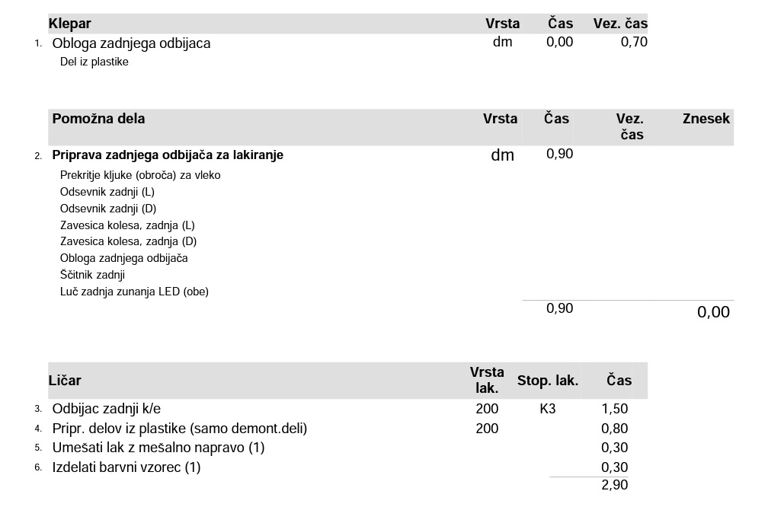Select the 'Odsevnik zadnji (L)' entry
784x507 pixels.
tap(107, 192)
